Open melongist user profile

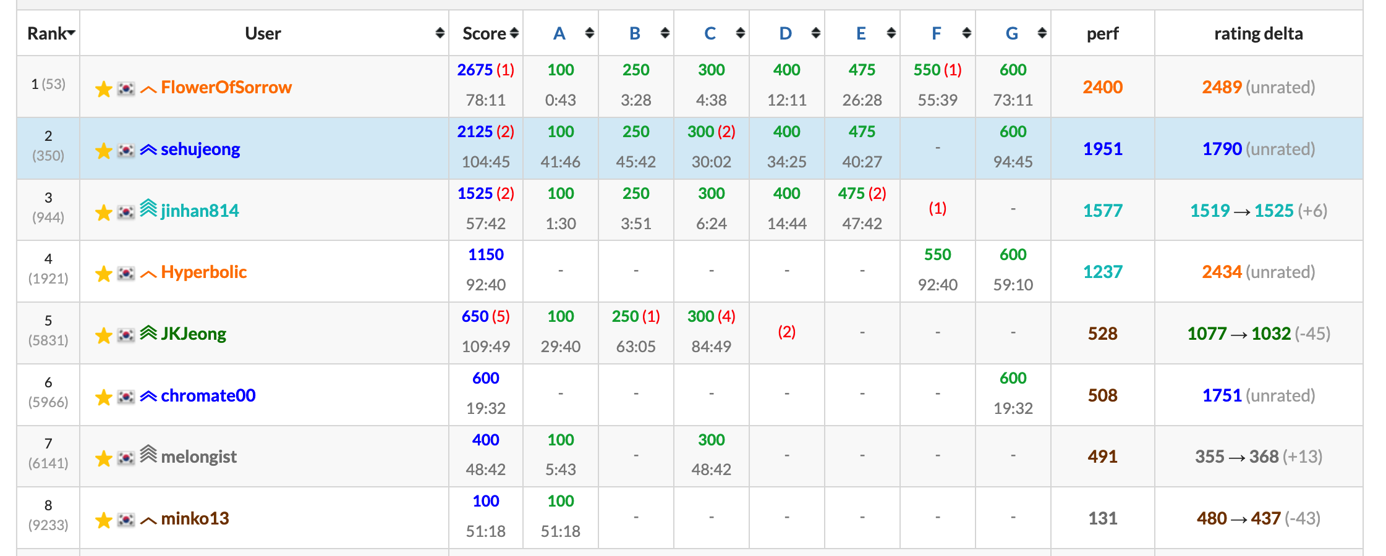pyautogui.click(x=198, y=457)
